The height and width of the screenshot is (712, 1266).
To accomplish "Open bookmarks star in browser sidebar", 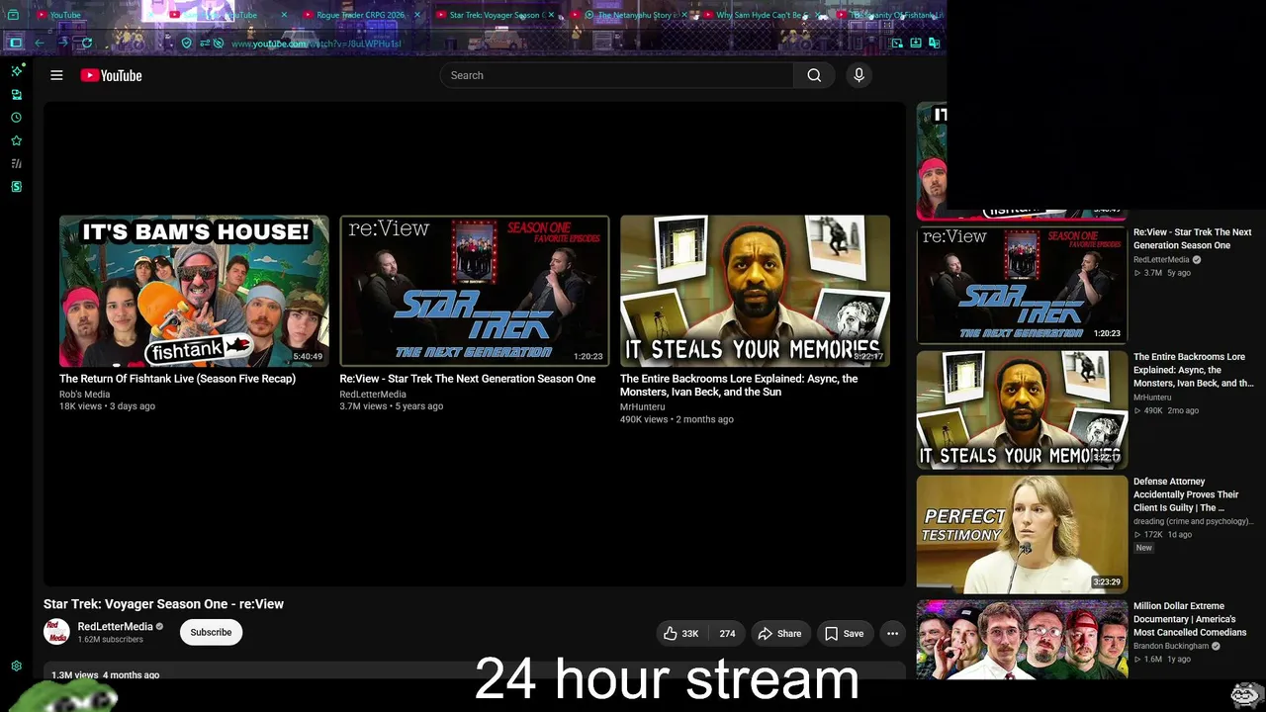I will (x=16, y=140).
